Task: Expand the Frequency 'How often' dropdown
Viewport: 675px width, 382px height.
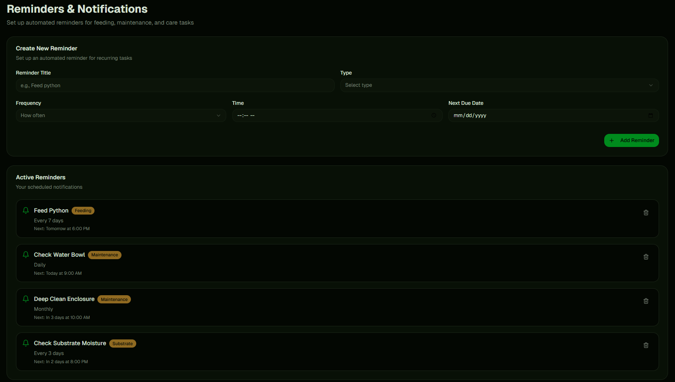Action: click(121, 115)
